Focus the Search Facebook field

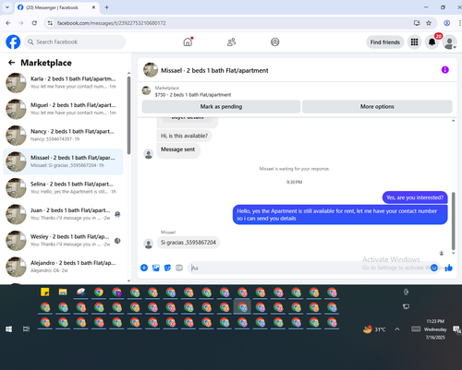click(x=75, y=42)
